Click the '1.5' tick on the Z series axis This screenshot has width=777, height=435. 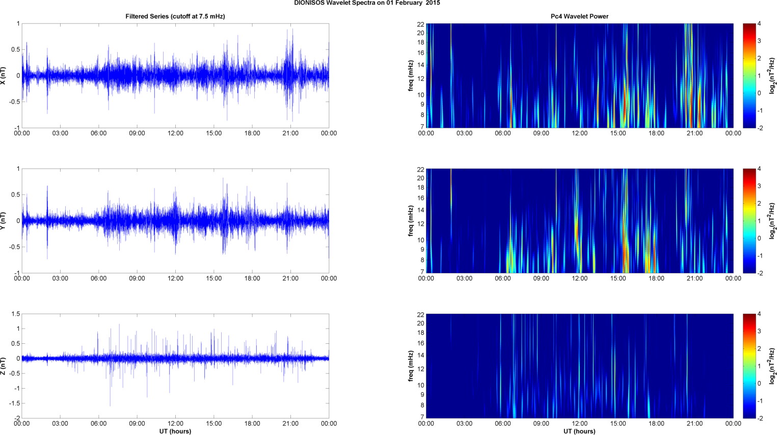pos(15,314)
